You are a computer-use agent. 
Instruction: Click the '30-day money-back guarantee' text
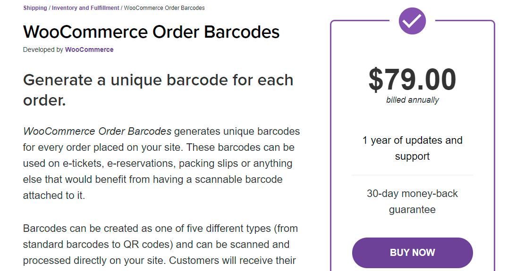click(412, 201)
